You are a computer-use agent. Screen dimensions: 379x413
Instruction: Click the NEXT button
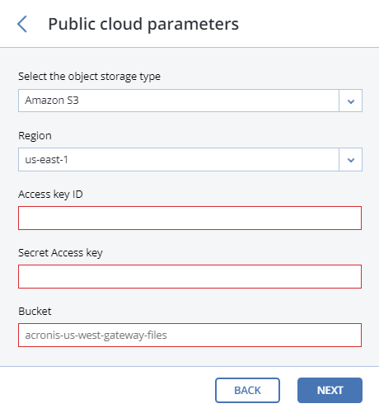330,390
